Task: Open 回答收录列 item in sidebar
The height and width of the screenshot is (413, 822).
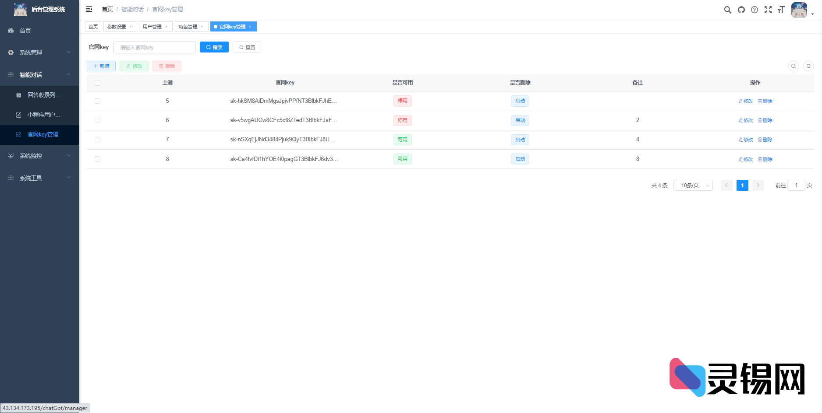Action: [x=43, y=95]
